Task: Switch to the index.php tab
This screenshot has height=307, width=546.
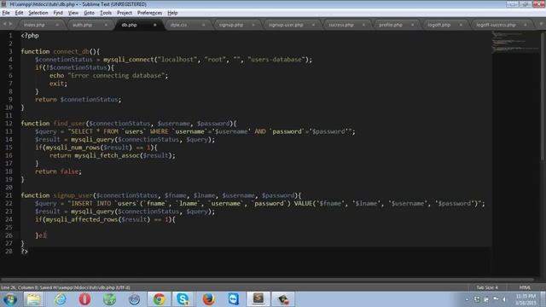Action: pos(34,25)
